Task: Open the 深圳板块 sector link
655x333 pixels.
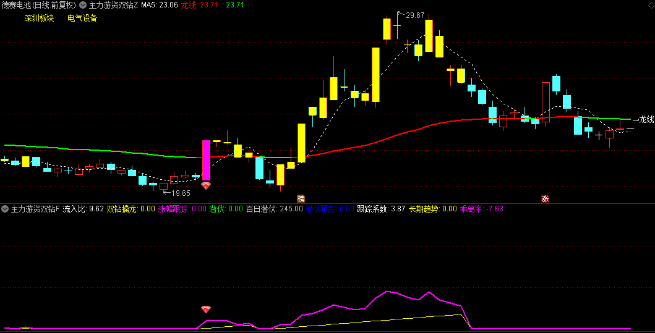Action: (x=39, y=18)
